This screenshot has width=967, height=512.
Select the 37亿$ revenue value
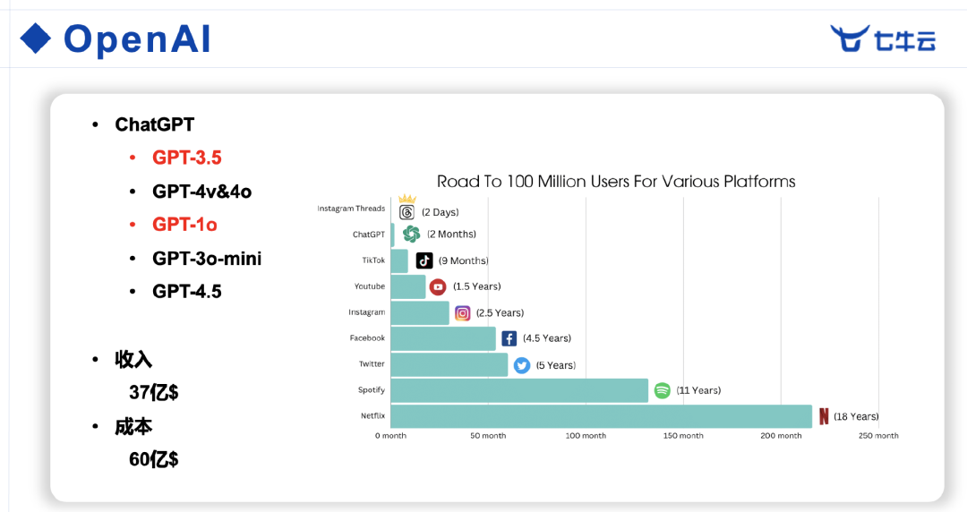(154, 392)
